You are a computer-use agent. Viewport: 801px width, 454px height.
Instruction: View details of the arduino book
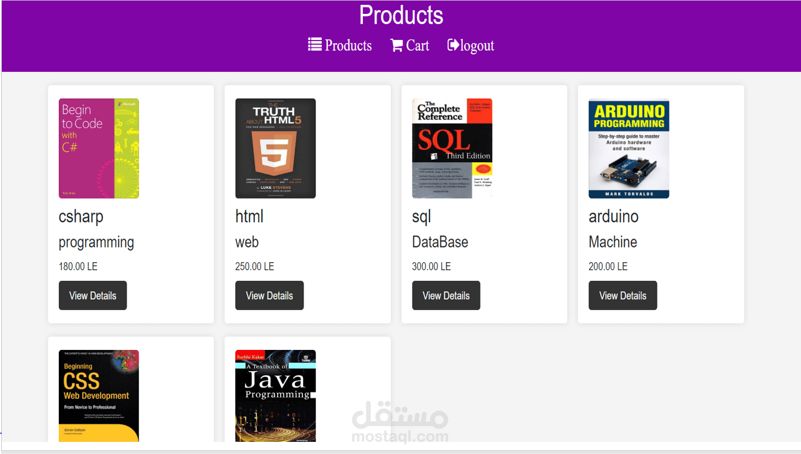[x=623, y=295]
